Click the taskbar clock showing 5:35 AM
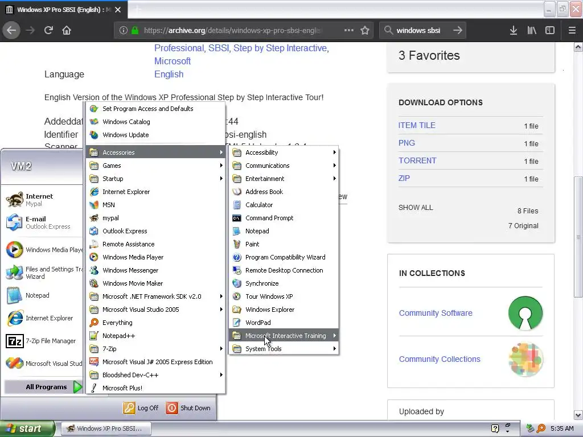This screenshot has width=583, height=437. (562, 428)
